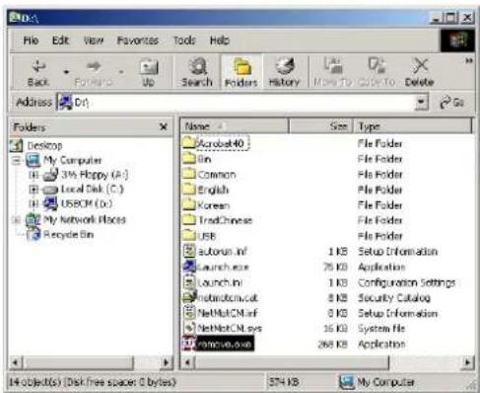This screenshot has width=480, height=393.
Task: Click file list horizontal scrollbar thumb
Action: click(x=293, y=362)
